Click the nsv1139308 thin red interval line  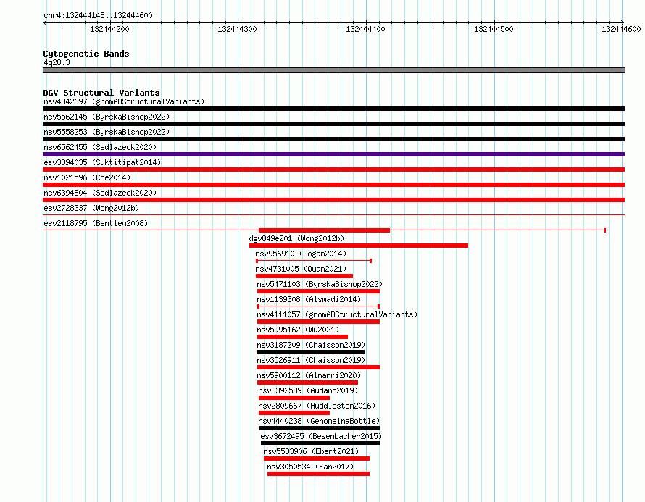click(318, 306)
